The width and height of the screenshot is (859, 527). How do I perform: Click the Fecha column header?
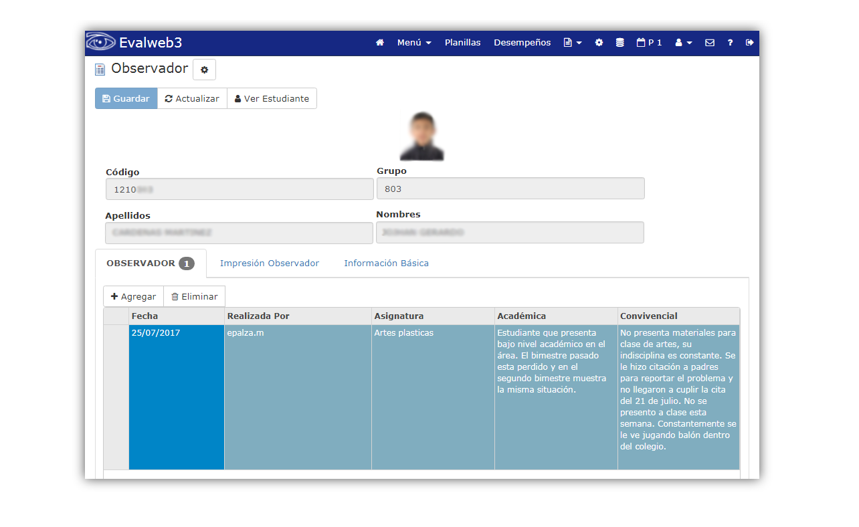click(177, 316)
